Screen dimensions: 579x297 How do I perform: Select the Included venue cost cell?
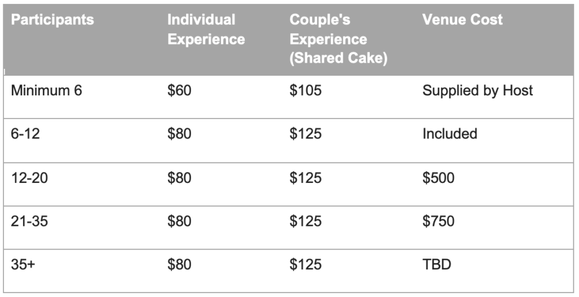(450, 134)
